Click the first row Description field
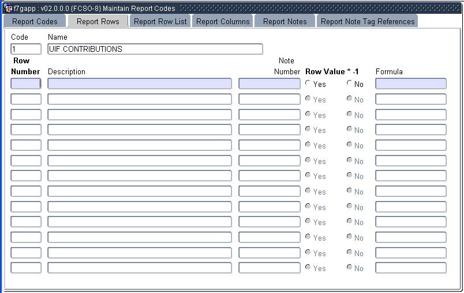This screenshot has width=464, height=293. 140,84
